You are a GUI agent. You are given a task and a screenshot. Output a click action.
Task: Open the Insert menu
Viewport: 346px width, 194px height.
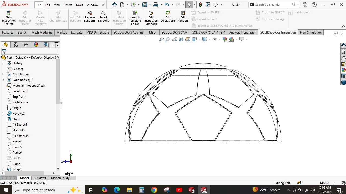coord(68,5)
